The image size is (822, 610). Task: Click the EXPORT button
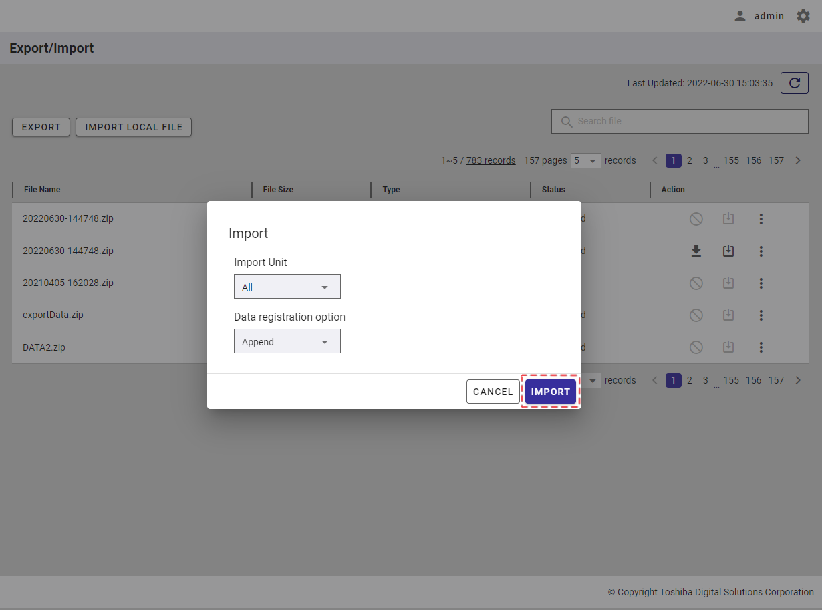[x=41, y=127]
